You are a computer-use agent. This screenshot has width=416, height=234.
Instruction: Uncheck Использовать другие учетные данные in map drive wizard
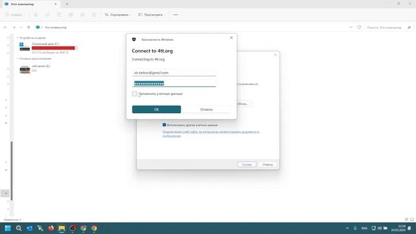coord(164,125)
